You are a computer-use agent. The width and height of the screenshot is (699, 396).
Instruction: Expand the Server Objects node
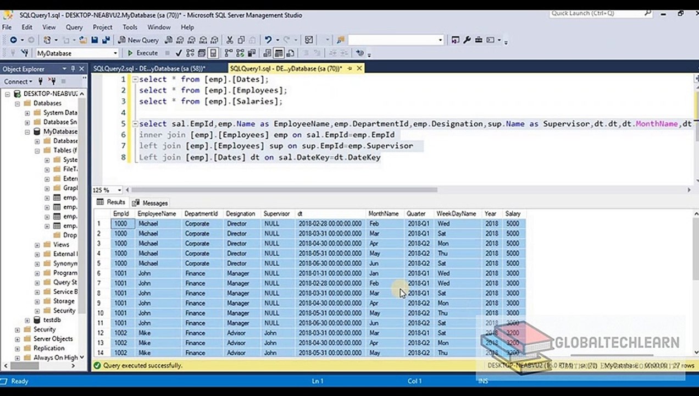(17, 339)
